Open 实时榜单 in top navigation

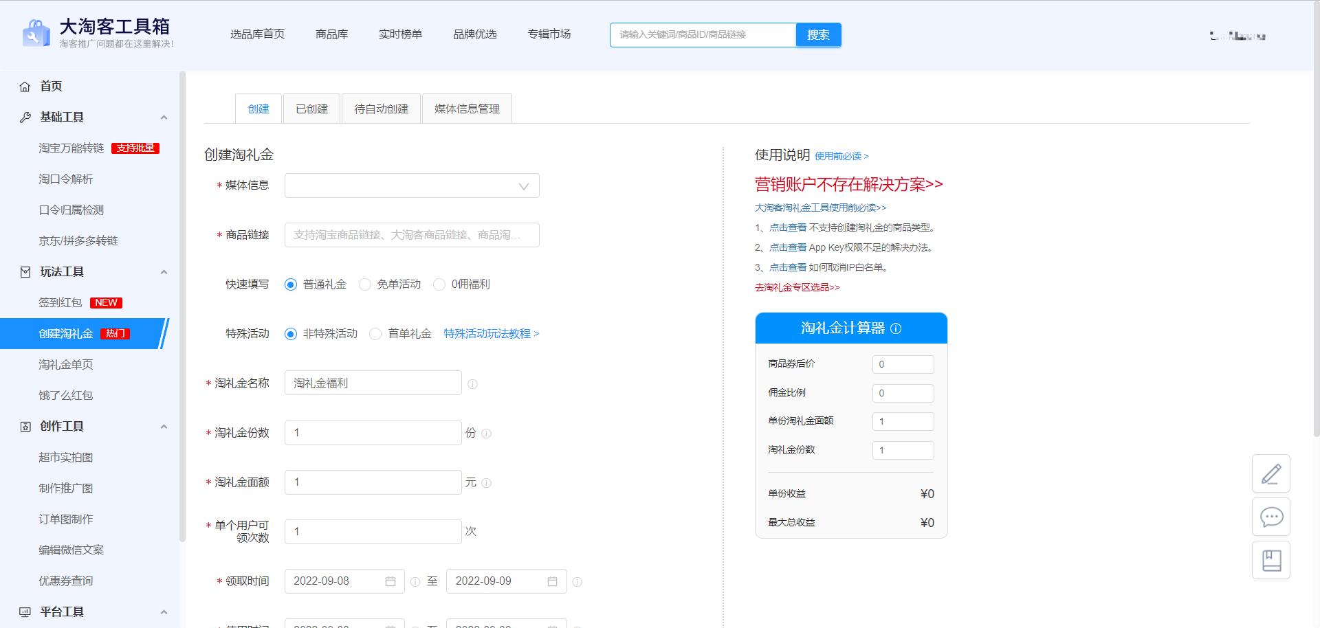tap(400, 34)
